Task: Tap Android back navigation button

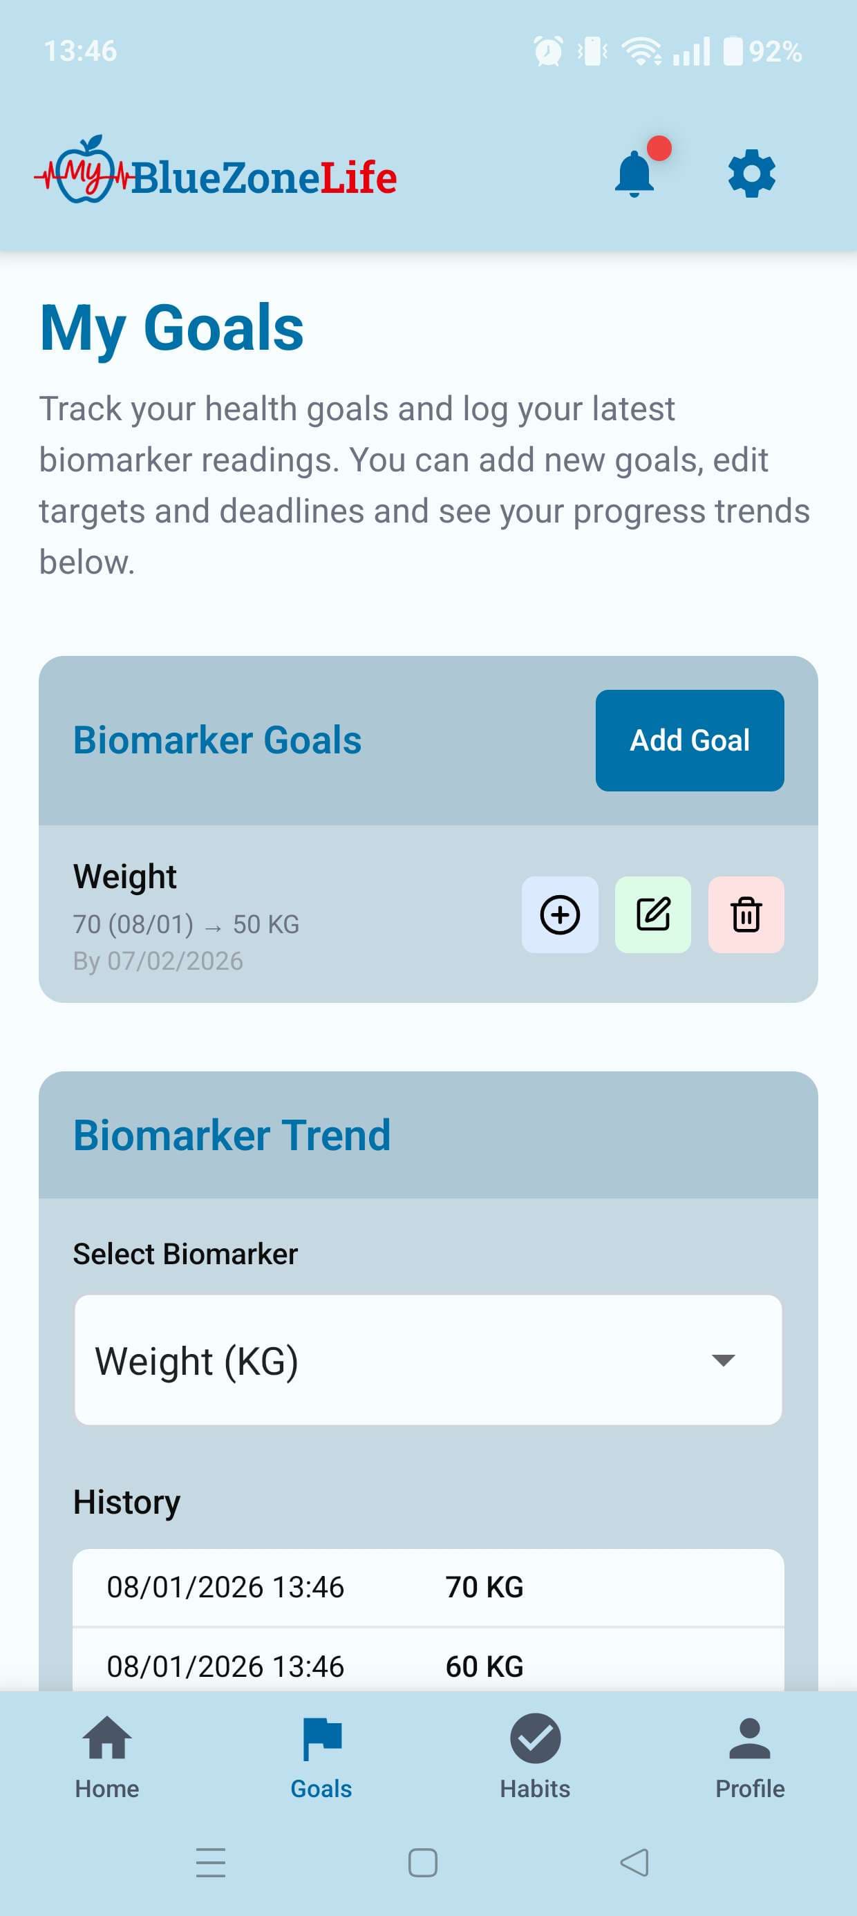Action: (x=634, y=1863)
